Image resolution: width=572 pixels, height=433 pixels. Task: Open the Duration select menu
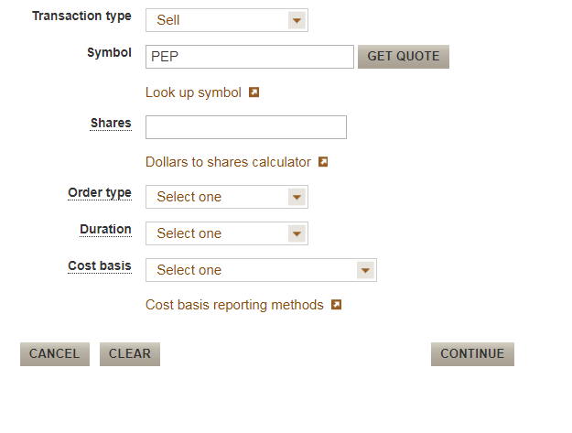click(226, 233)
